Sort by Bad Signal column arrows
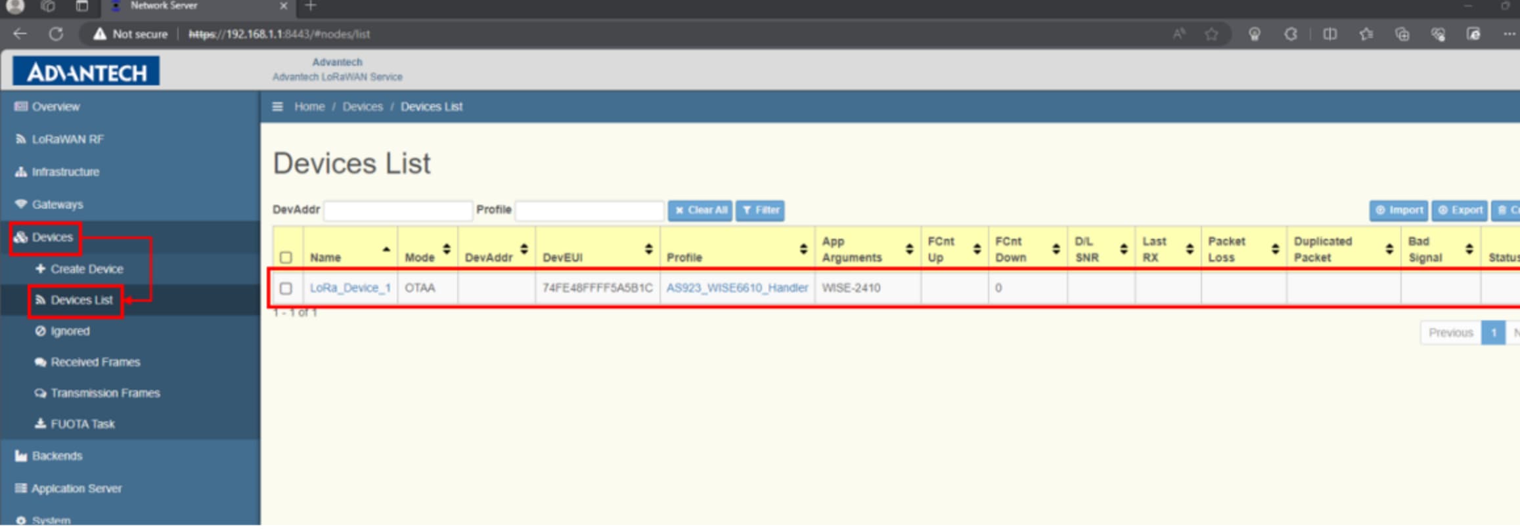 (1469, 249)
